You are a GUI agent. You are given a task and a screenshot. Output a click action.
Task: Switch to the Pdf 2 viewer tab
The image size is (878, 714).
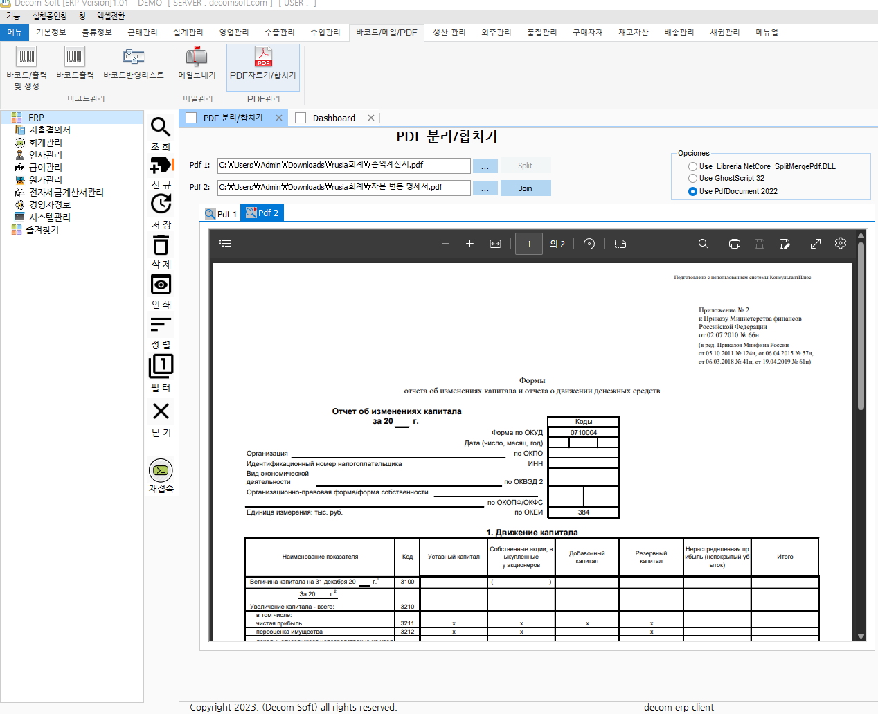pyautogui.click(x=262, y=213)
